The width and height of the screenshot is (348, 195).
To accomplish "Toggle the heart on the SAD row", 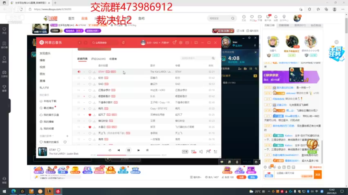I will click(x=90, y=84).
